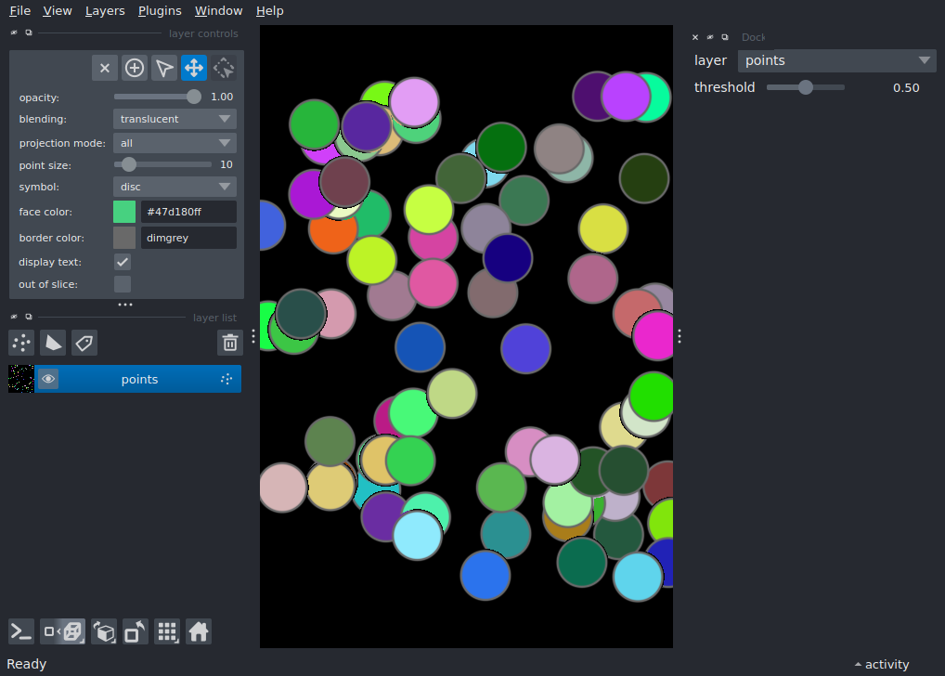Enable the out of slice checkbox
This screenshot has height=676, width=945.
(x=123, y=284)
